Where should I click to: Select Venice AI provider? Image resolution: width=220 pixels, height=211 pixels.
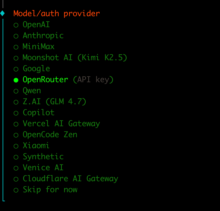43,168
